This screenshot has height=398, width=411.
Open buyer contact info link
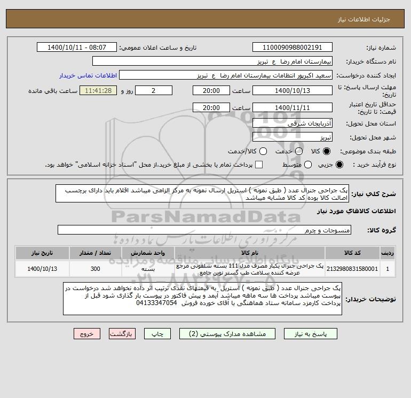pos(88,75)
